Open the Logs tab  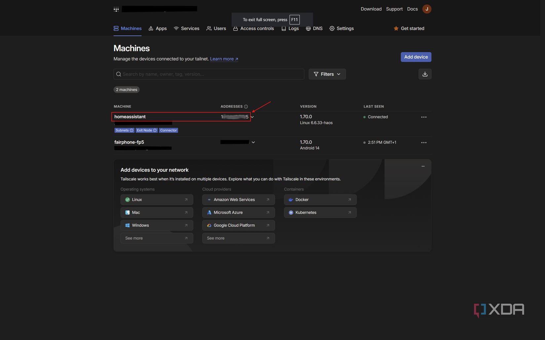(290, 28)
